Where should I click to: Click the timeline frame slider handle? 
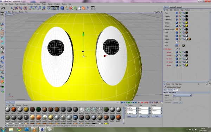[x=10, y=102]
